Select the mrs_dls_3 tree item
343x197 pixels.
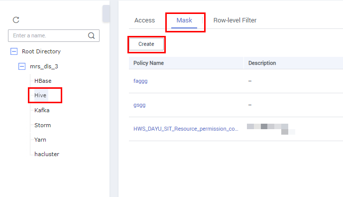(44, 66)
